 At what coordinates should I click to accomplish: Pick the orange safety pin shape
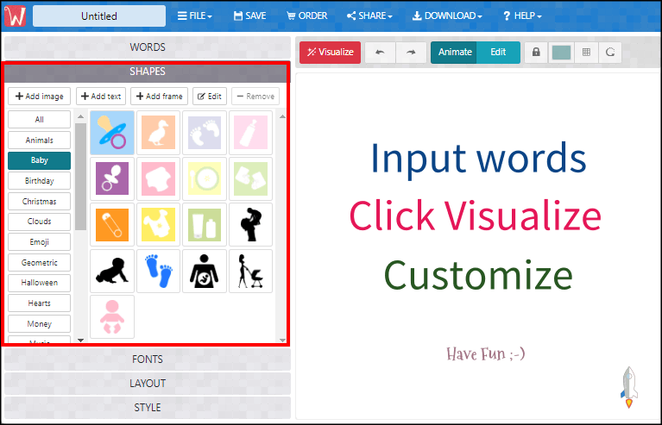point(111,225)
